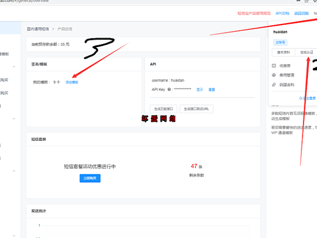The height and width of the screenshot is (238, 317).
Task: Open the API文档 link
Action: 282,13
